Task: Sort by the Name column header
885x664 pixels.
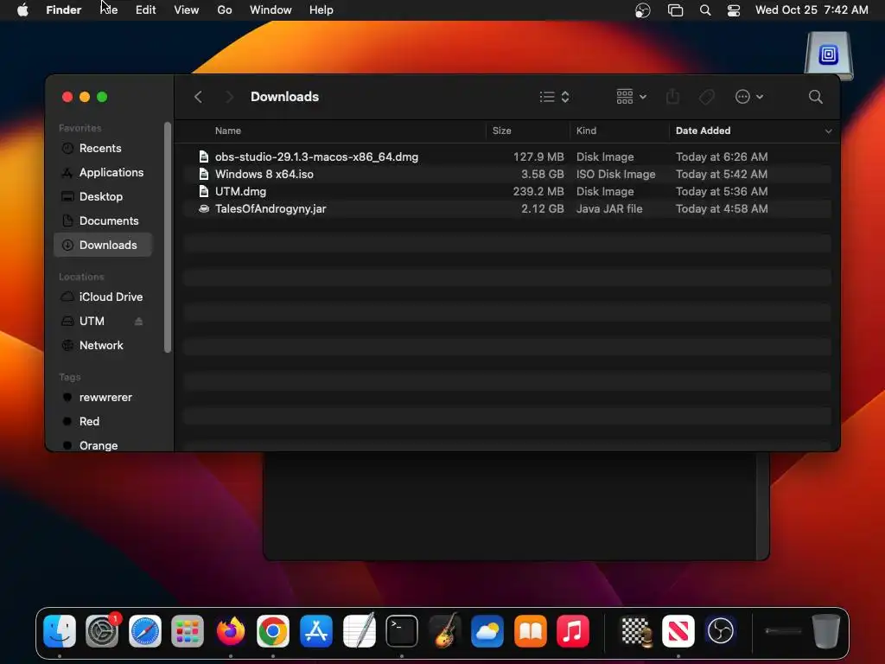Action: [x=228, y=131]
